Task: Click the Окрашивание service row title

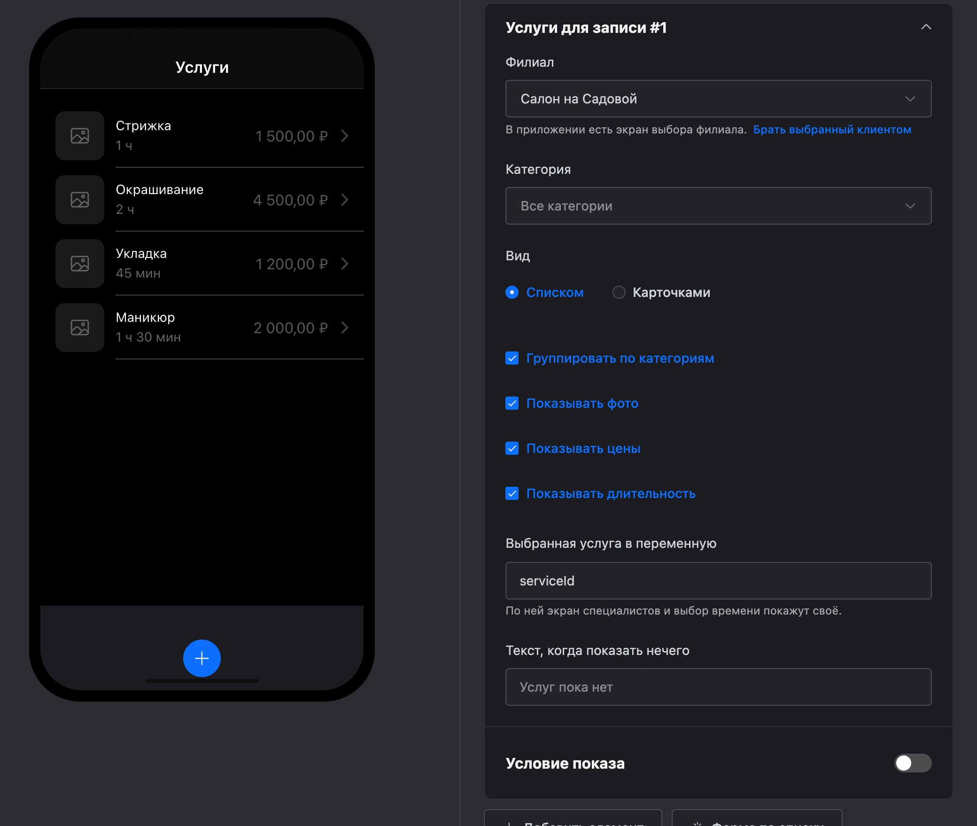Action: (160, 190)
